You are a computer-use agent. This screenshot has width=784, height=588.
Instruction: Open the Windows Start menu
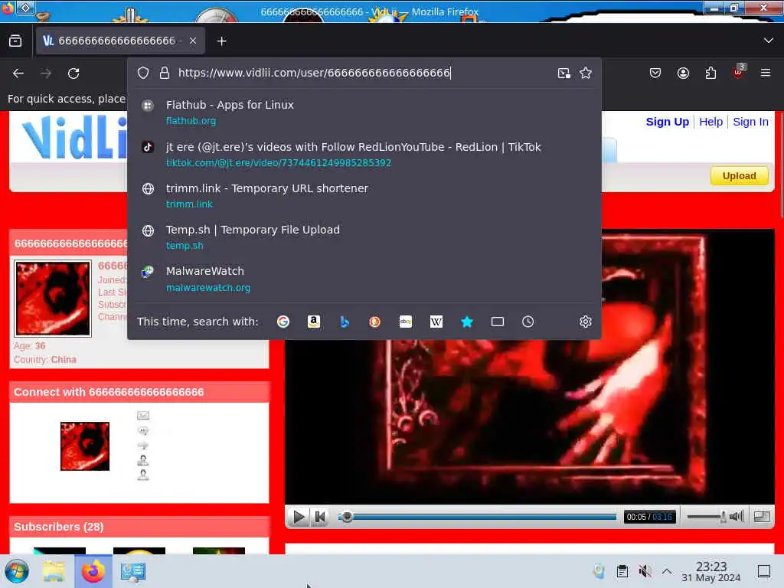pos(17,571)
